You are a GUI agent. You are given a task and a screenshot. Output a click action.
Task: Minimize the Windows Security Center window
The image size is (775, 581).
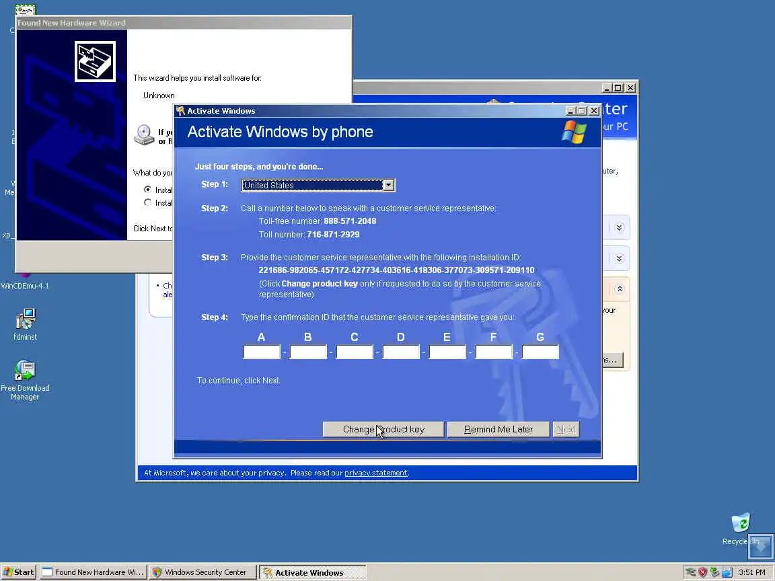coord(607,87)
